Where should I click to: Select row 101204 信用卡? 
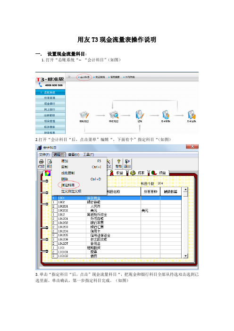(x=117, y=231)
